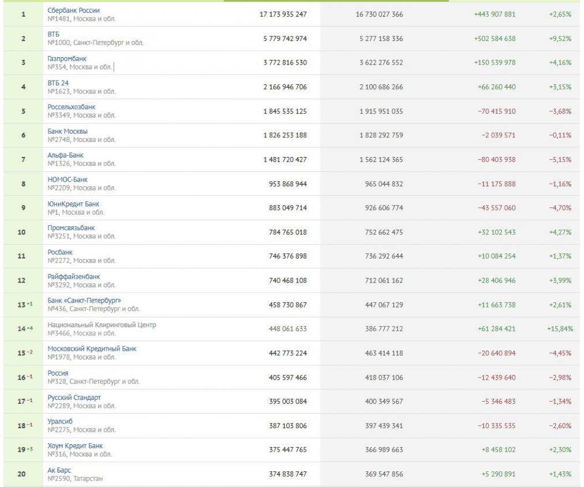Screen dimensions: 584x487
Task: Select the ВТБ 24 bank link
Action: tap(58, 83)
